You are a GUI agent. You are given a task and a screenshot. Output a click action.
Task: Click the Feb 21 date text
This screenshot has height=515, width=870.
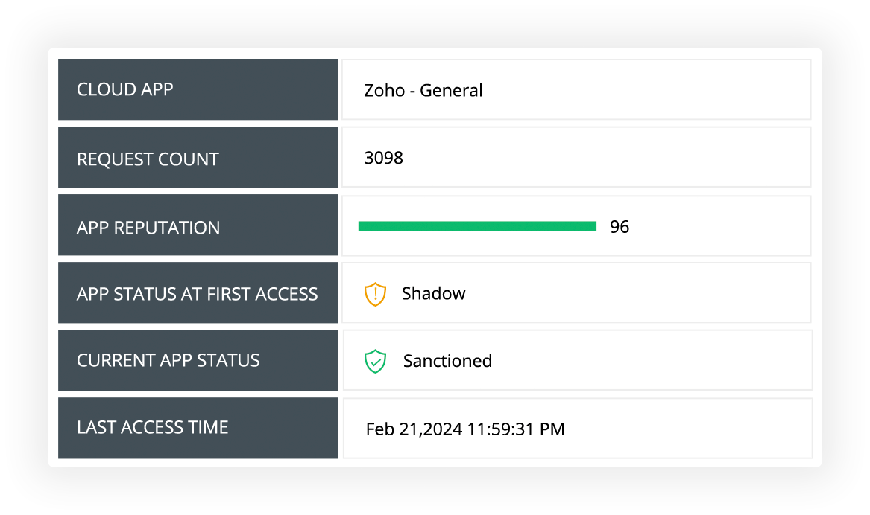click(390, 429)
